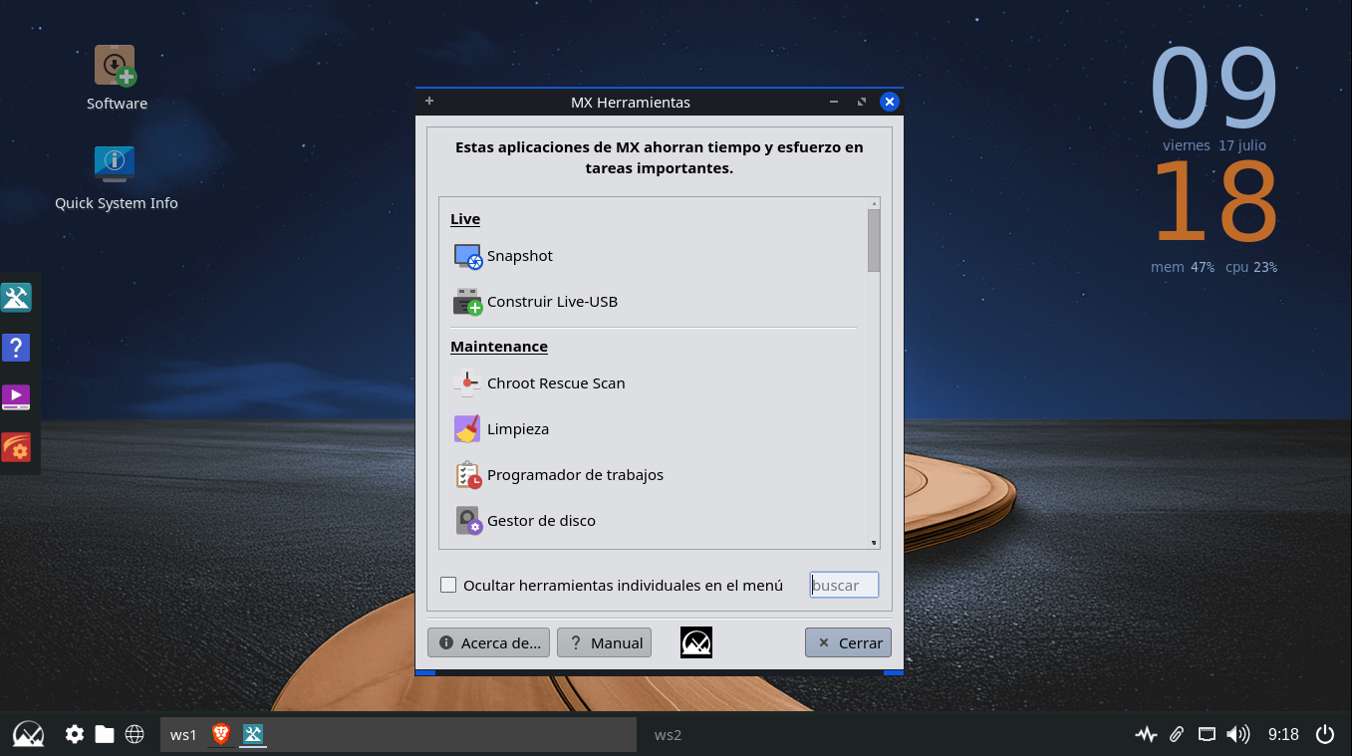Click the scrollbar down arrow in the tools list

pos(874,543)
